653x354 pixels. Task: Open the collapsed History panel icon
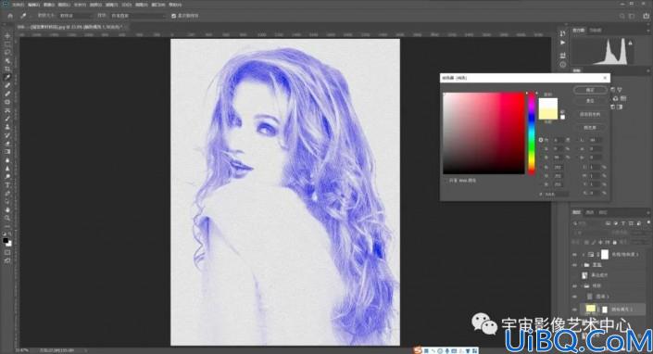coord(562,33)
